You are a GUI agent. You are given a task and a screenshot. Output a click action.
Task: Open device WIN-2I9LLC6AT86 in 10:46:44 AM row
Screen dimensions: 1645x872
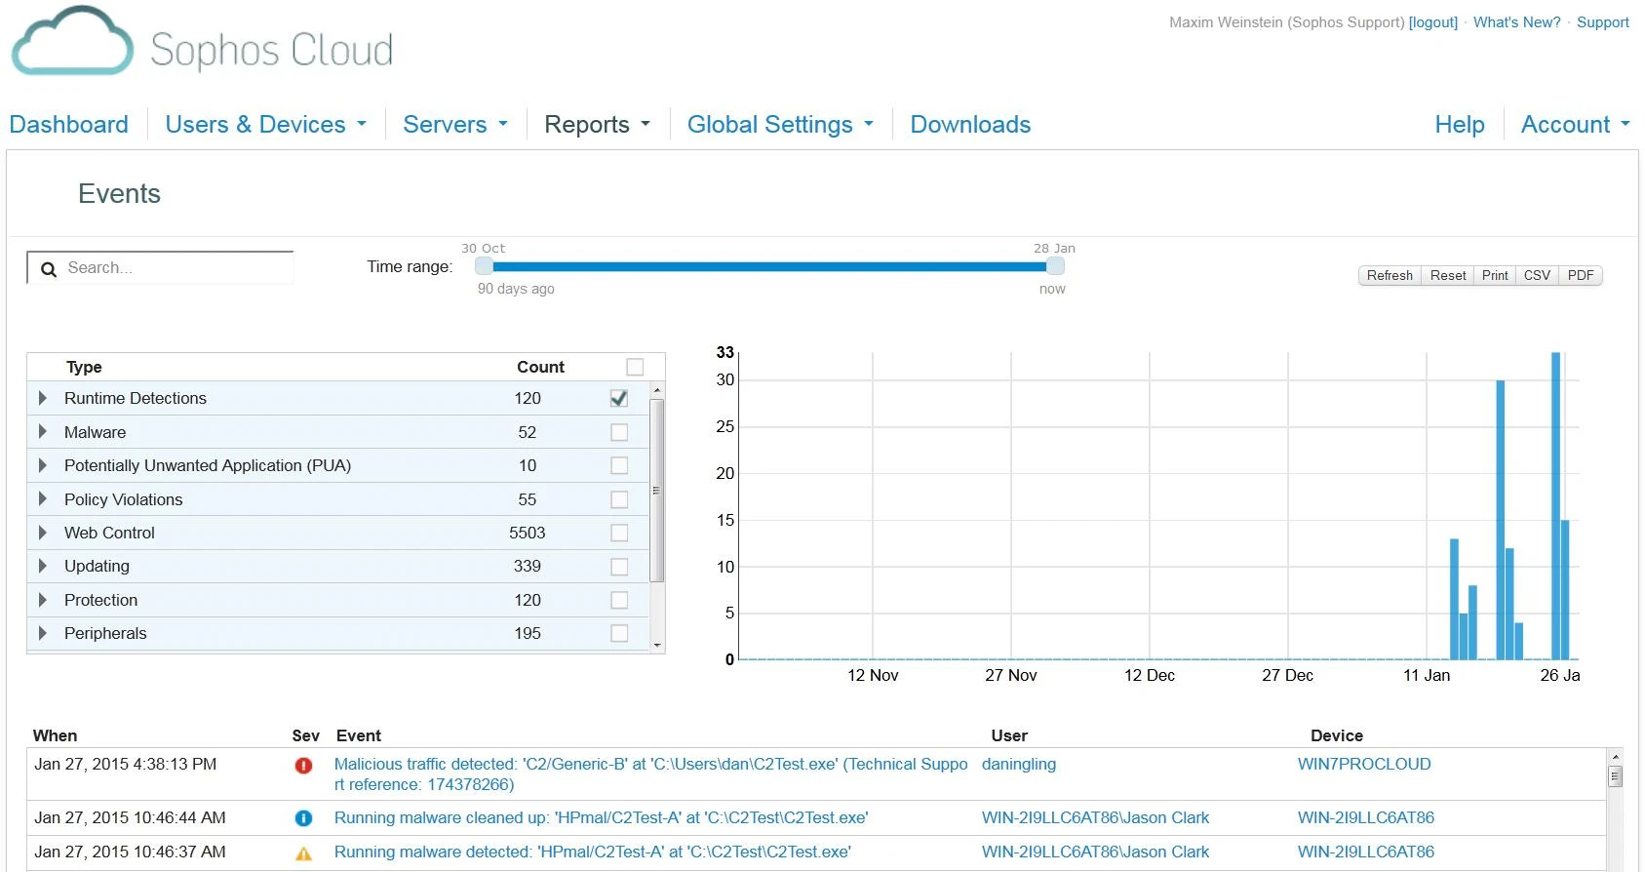[1366, 818]
